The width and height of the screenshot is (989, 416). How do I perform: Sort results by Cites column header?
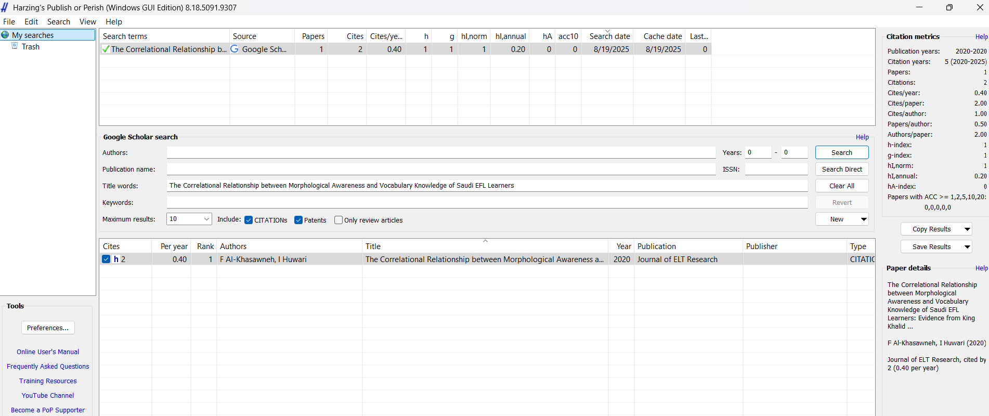point(125,246)
